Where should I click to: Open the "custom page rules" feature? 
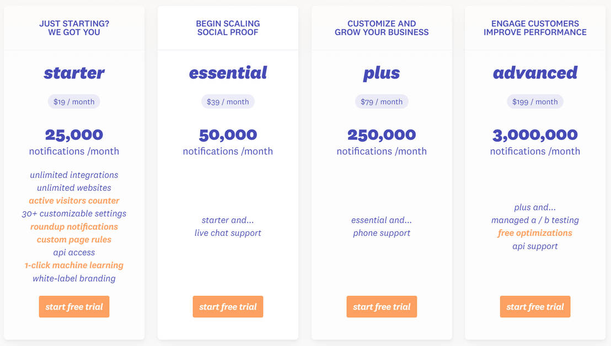[74, 240]
